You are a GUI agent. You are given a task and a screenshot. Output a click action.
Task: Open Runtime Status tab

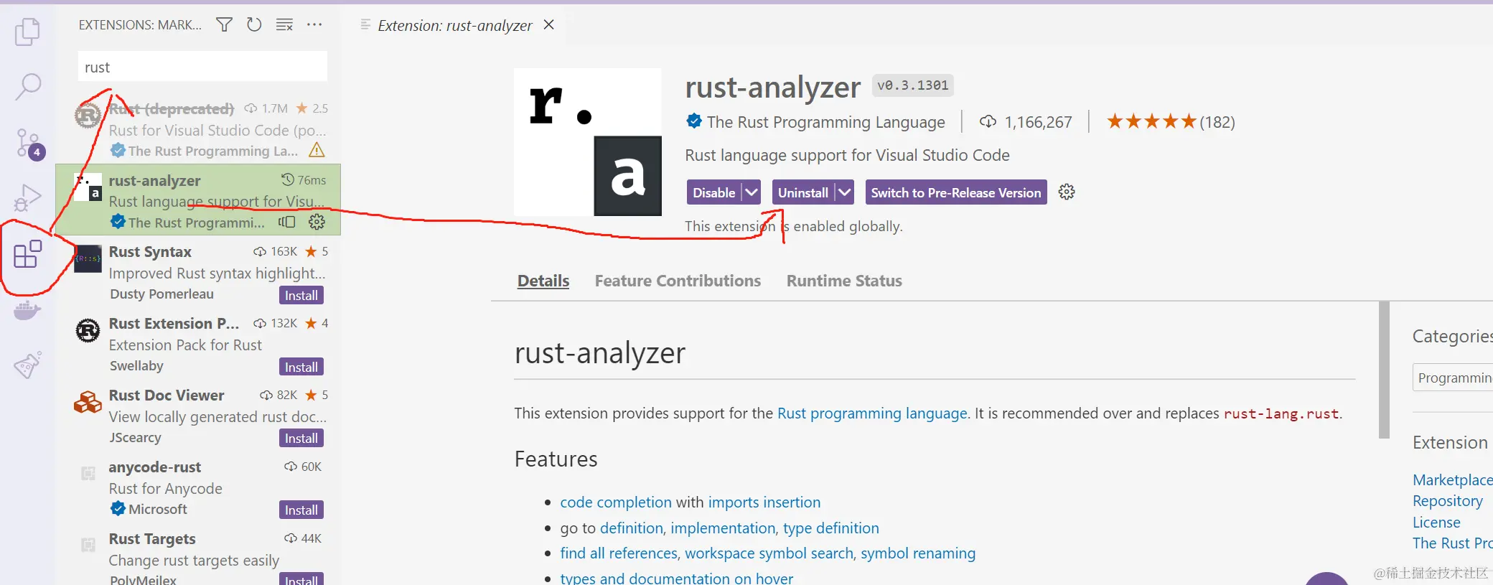point(844,281)
